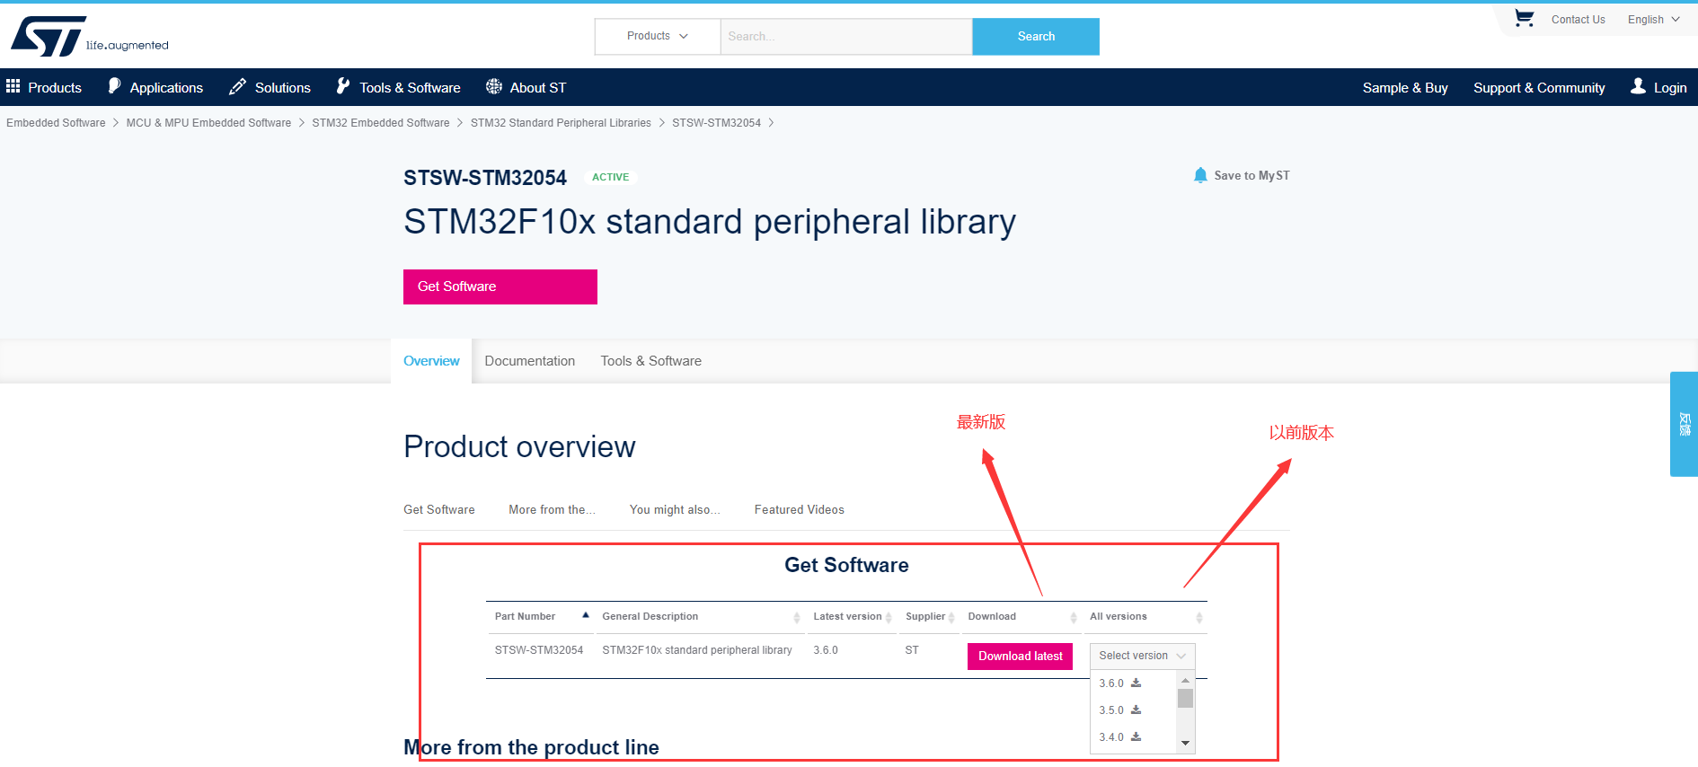Expand breadcrumb chevron after STSW-STM32054
1698x767 pixels.
[x=771, y=123]
